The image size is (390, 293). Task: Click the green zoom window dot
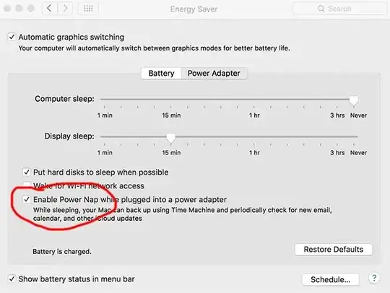[x=31, y=9]
